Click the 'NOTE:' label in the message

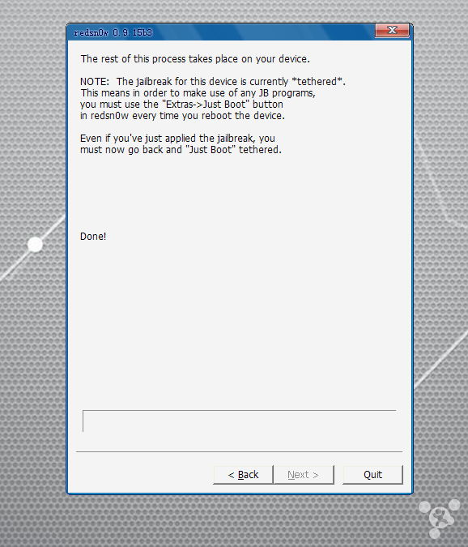(x=95, y=82)
